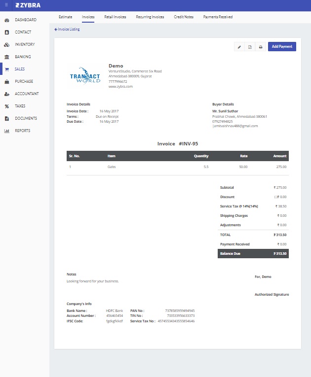Screen dimensions: 311x377
Task: Switch to the Estimate tab
Action: (65, 17)
